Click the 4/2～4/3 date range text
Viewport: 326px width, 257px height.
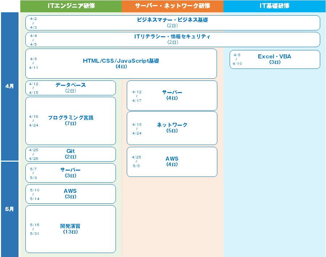coord(33,23)
